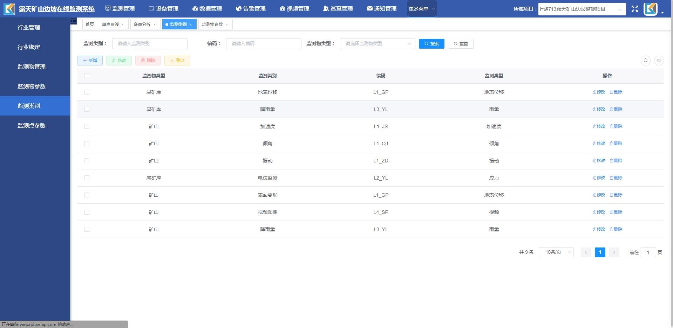Viewport: 673px width, 328px height.
Task: Select the checkbox for the 视频图像 row
Action: [x=87, y=212]
